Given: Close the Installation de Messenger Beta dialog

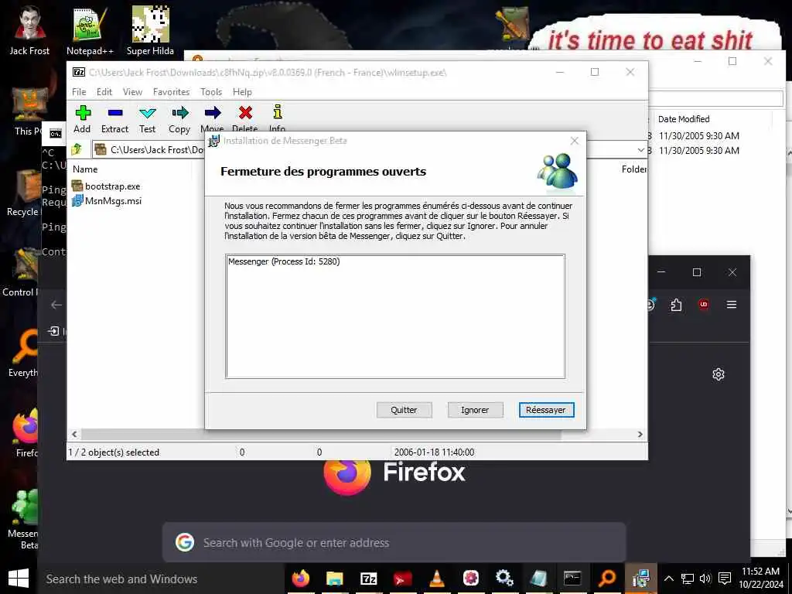Looking at the screenshot, I should click(x=575, y=141).
